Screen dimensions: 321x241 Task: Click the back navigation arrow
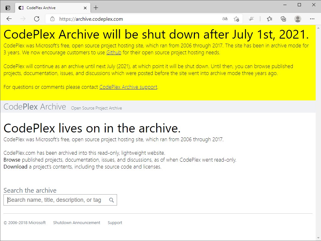9,19
